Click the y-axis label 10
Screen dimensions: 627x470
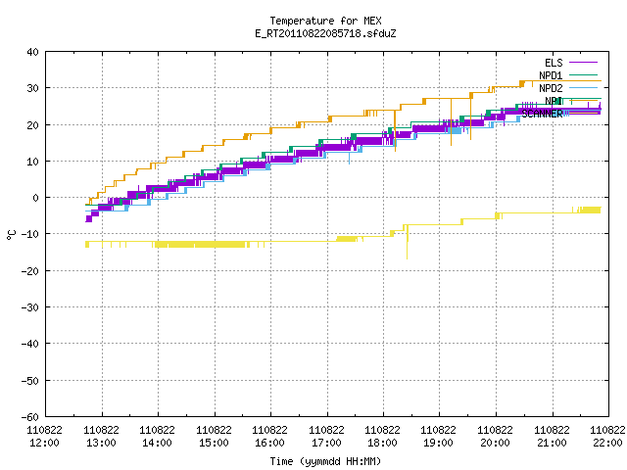(32, 162)
